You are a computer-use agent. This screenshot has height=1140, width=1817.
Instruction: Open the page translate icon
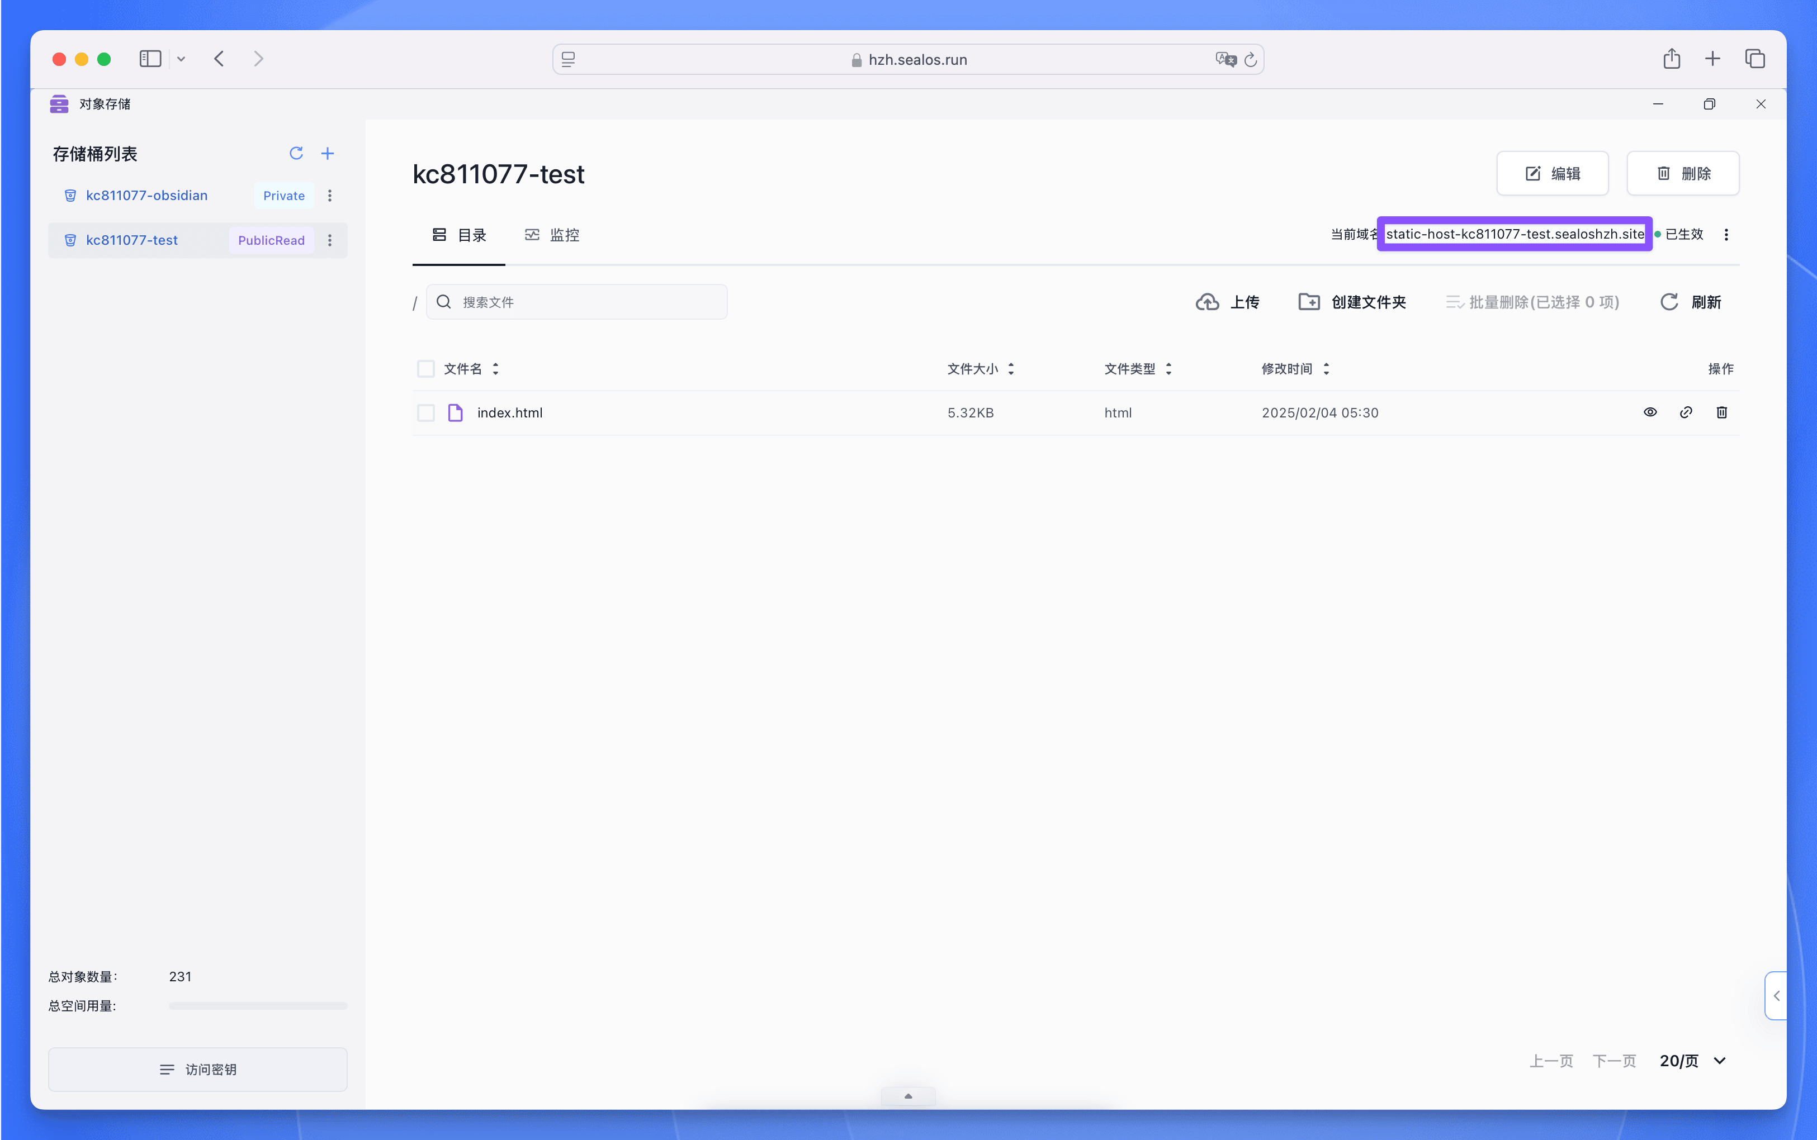coord(1225,60)
